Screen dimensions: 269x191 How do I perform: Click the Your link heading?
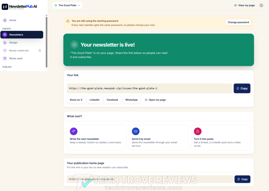point(73,75)
